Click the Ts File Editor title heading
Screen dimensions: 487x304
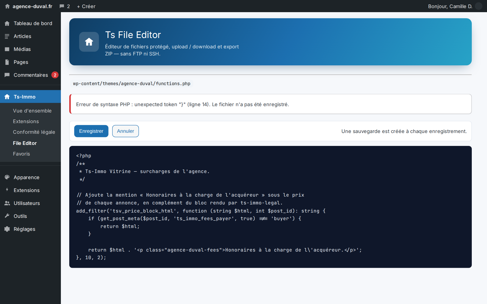(133, 35)
